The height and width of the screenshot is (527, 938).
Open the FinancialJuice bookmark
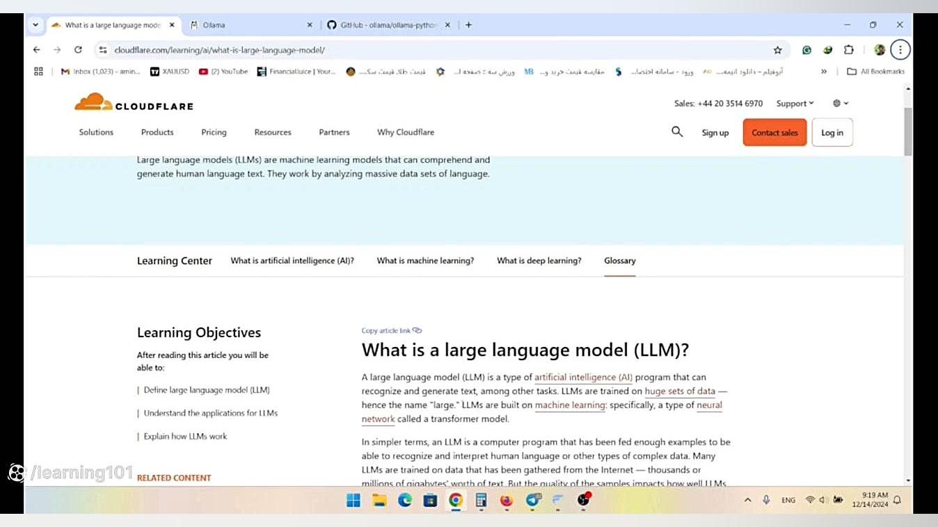click(296, 71)
